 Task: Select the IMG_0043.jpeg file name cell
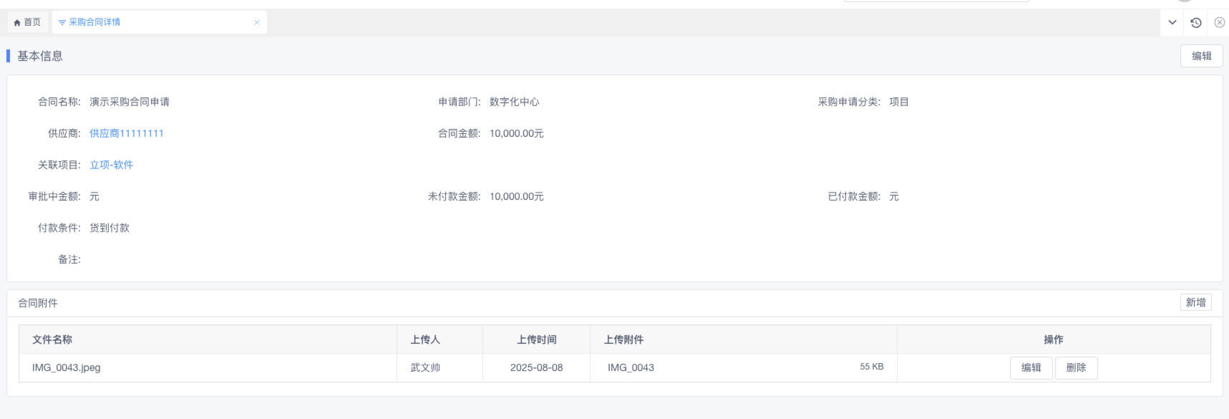(x=67, y=367)
